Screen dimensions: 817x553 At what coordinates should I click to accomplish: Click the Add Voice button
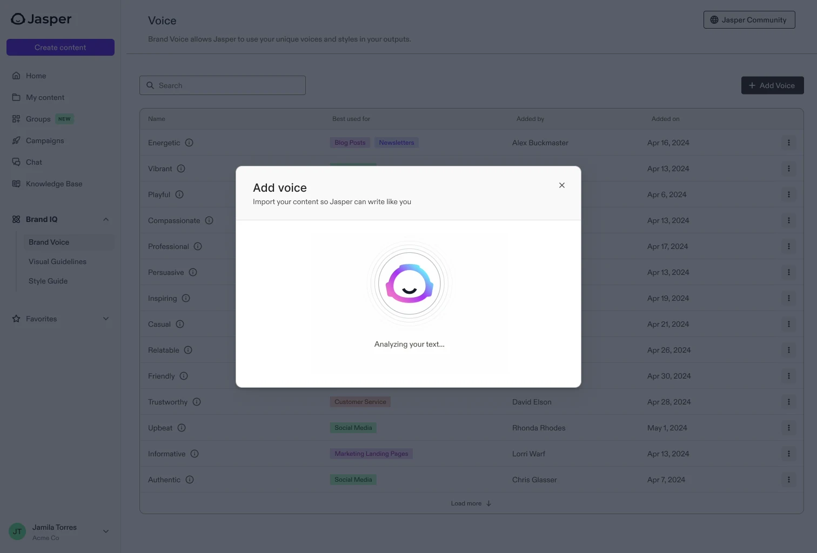[772, 85]
